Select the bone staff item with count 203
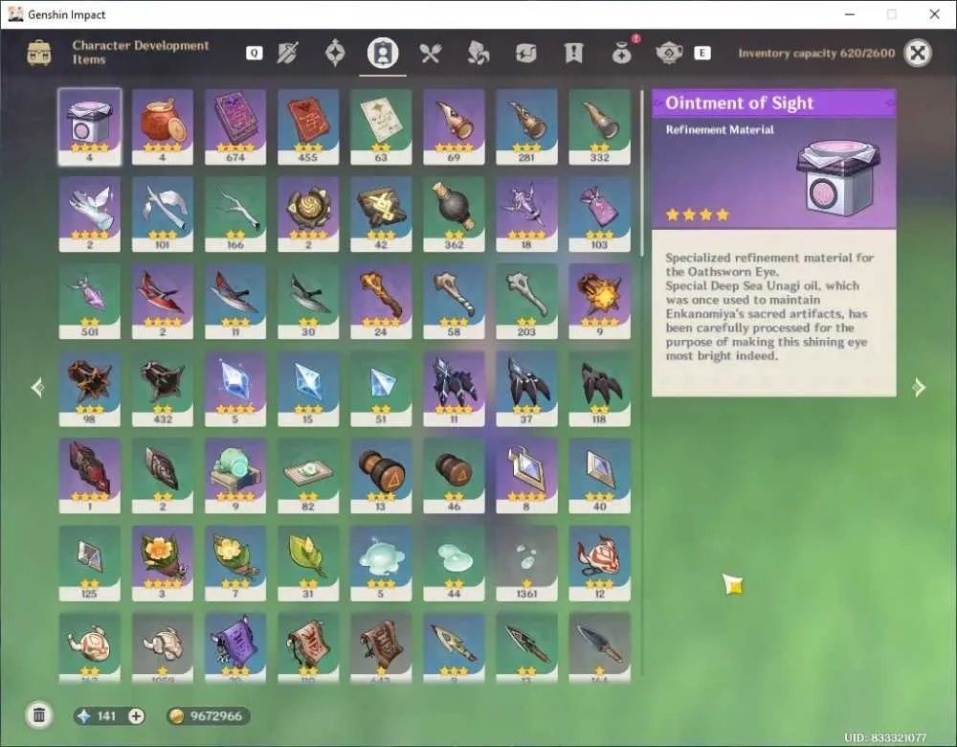Screen dimensions: 957x747 [526, 301]
